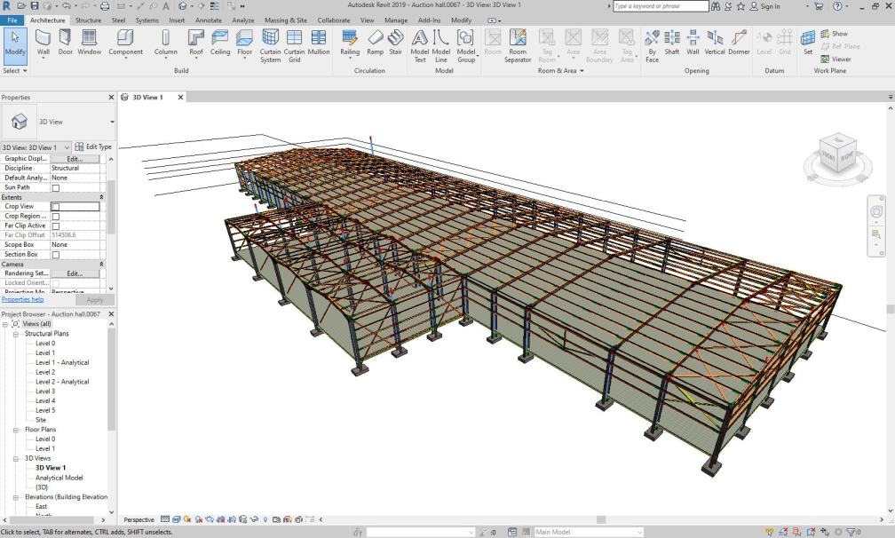Screen dimensions: 895x538
Task: Toggle the Far Clip Active checkbox
Action: pyautogui.click(x=55, y=225)
